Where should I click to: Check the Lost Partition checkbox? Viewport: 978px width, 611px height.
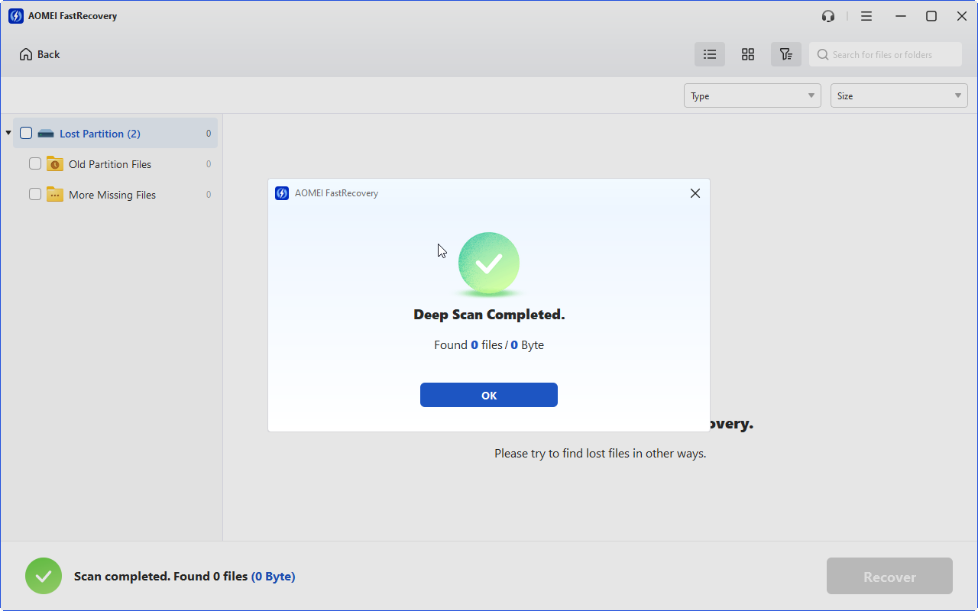click(26, 134)
